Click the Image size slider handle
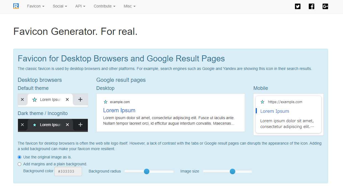The height and width of the screenshot is (188, 343). 233,171
